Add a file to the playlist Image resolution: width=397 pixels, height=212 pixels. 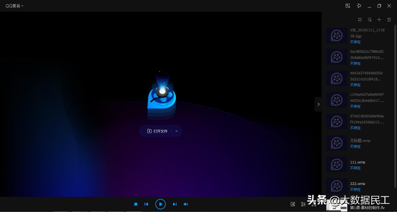pos(379,20)
